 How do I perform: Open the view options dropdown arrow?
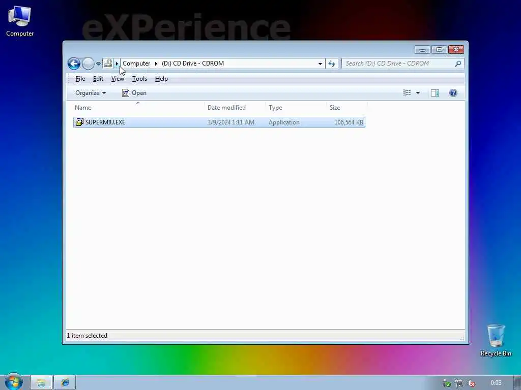418,93
